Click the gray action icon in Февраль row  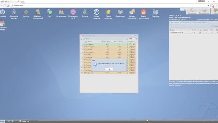tap(128, 47)
